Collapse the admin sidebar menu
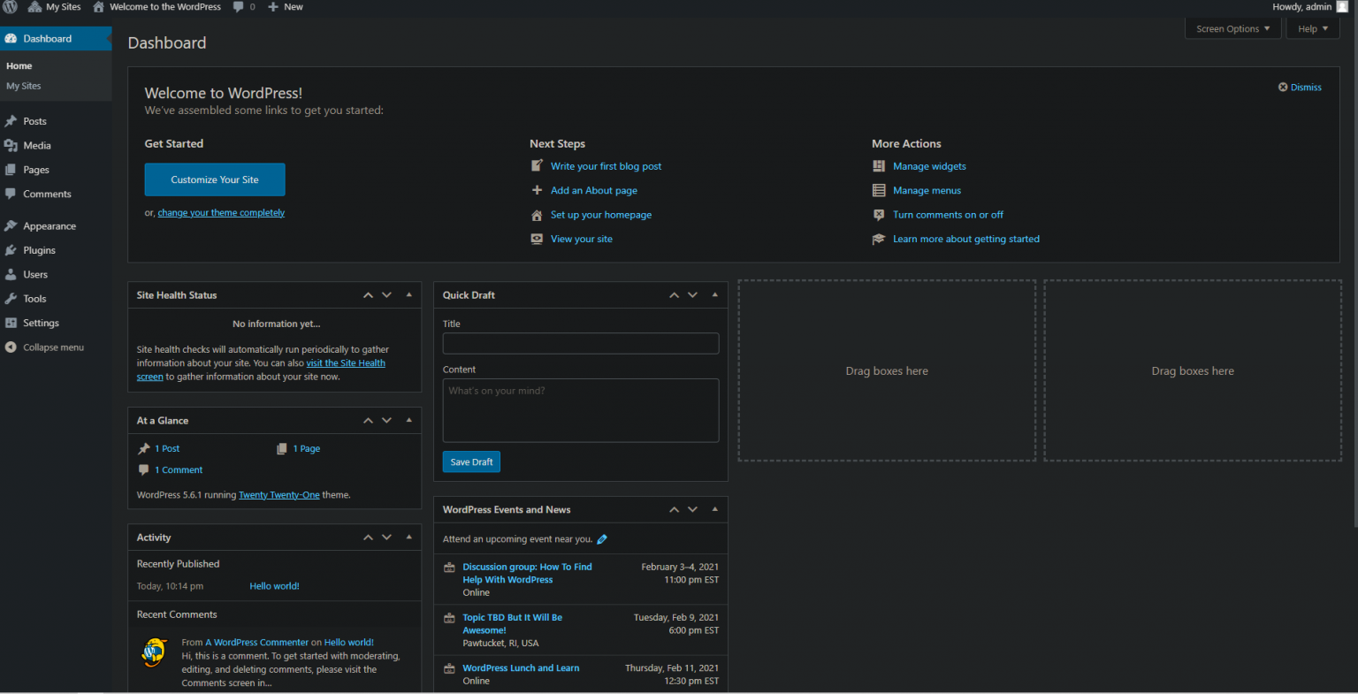The height and width of the screenshot is (694, 1358). click(x=44, y=347)
